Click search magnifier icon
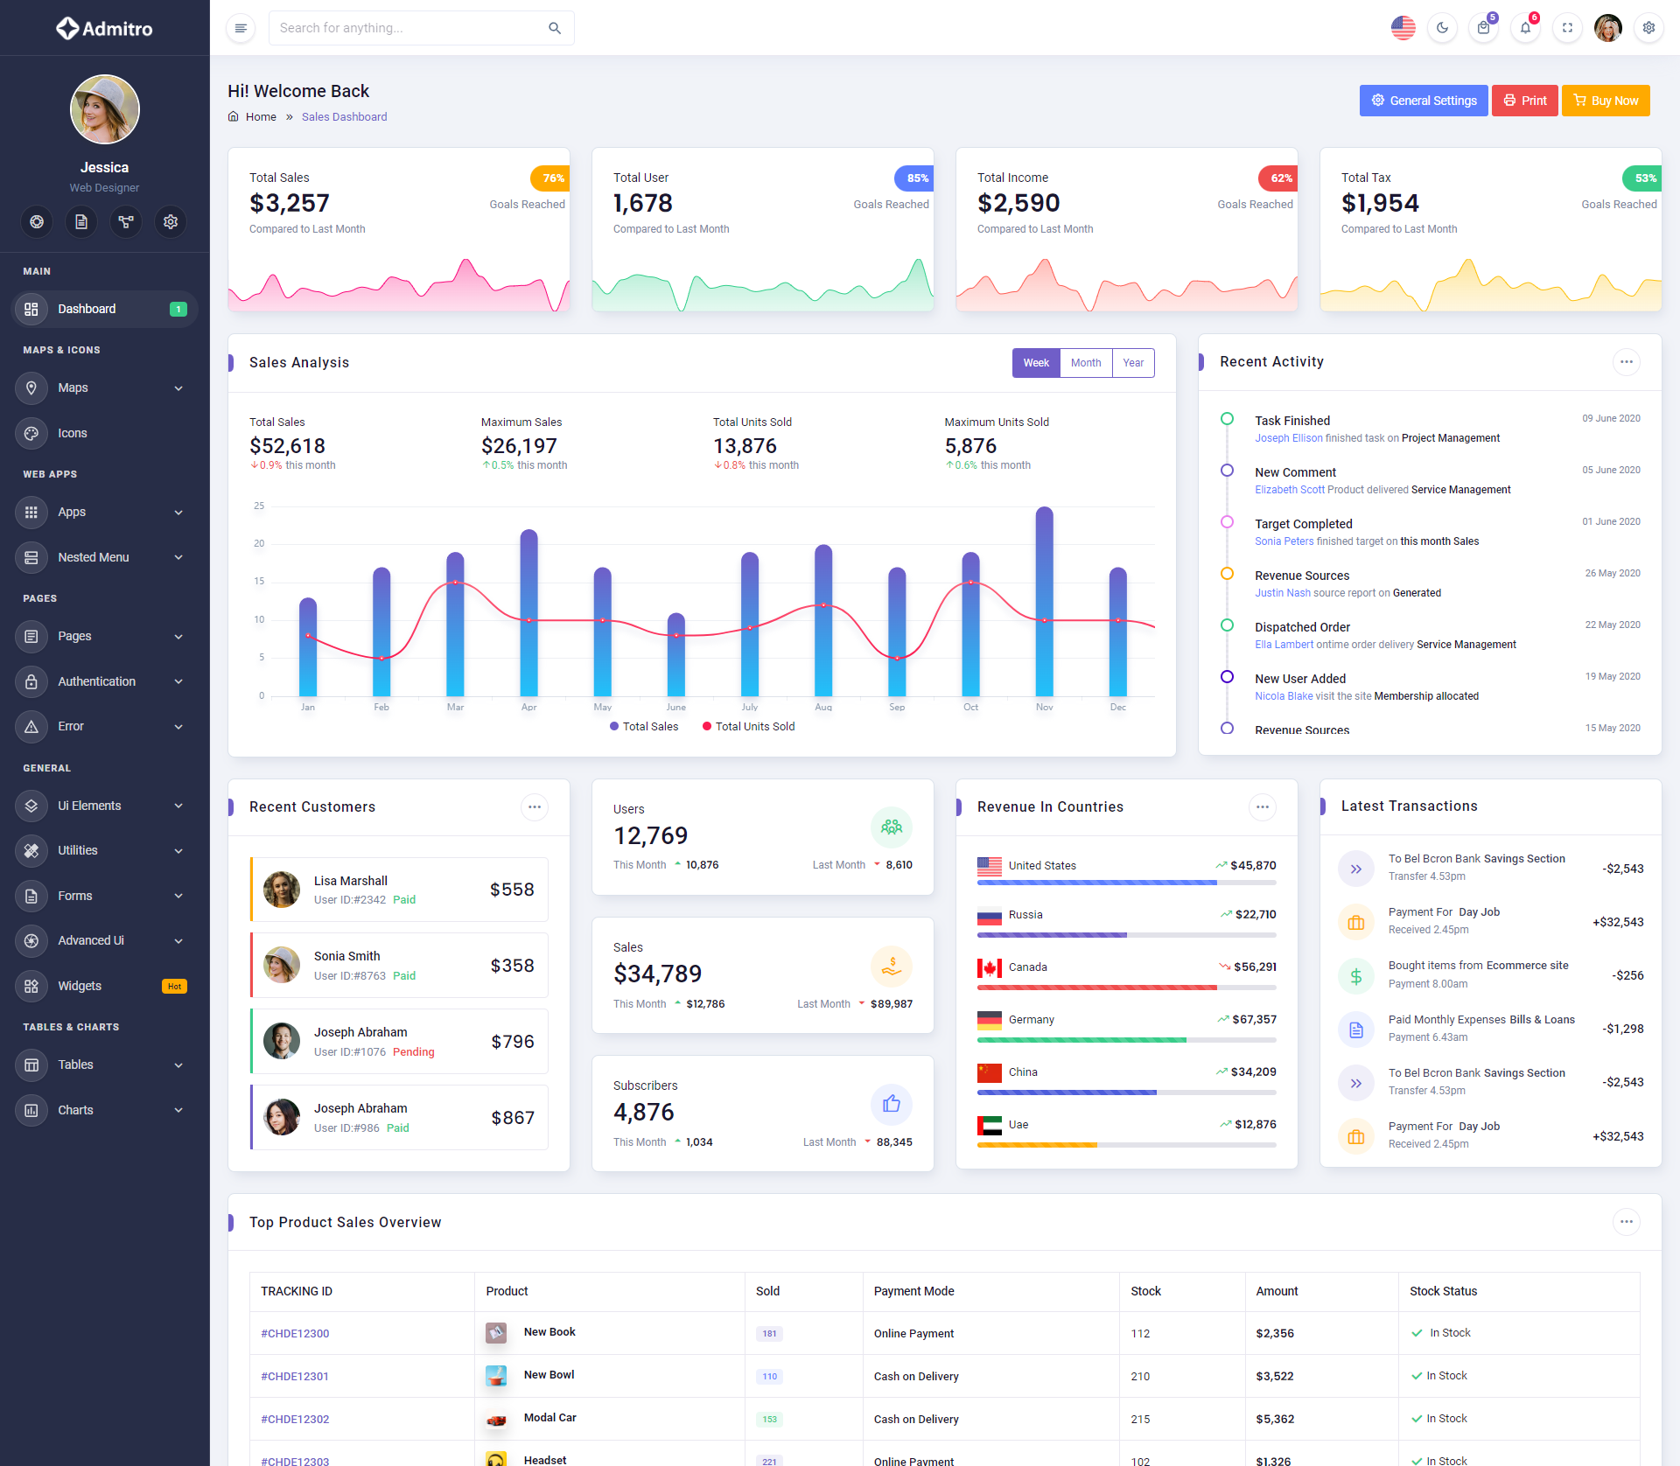The width and height of the screenshot is (1680, 1466). point(555,28)
